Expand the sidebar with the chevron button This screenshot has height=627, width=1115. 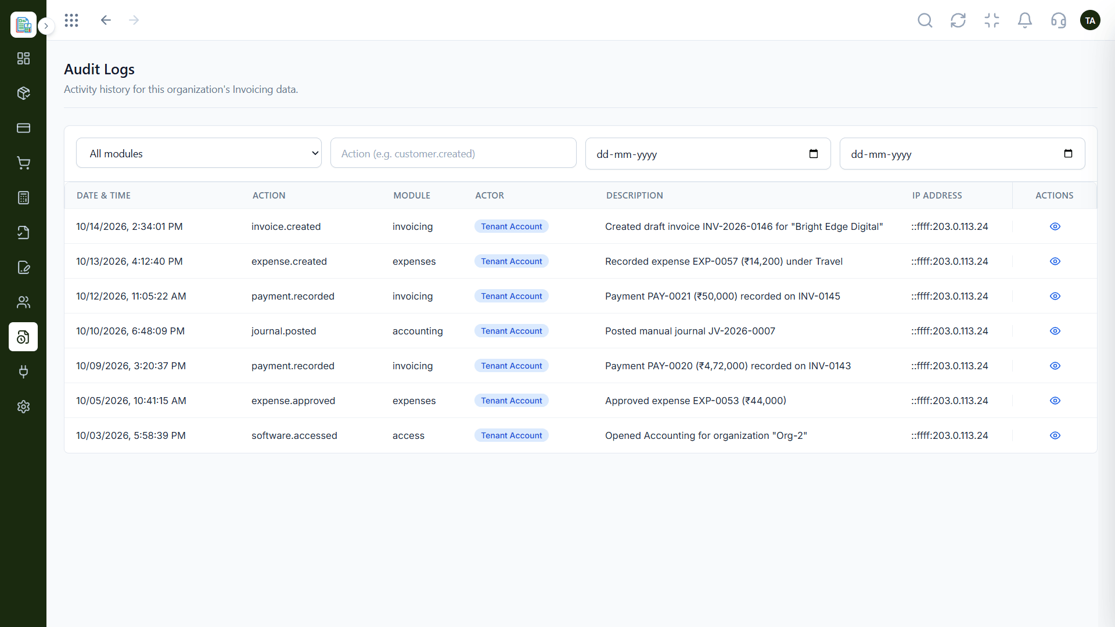point(46,26)
